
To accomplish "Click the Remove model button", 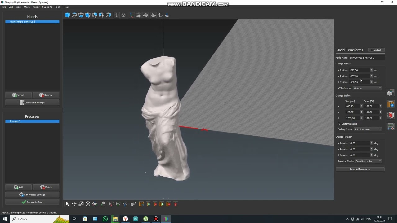I will coord(46,95).
